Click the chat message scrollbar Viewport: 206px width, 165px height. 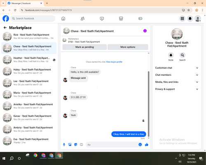[x=148, y=104]
